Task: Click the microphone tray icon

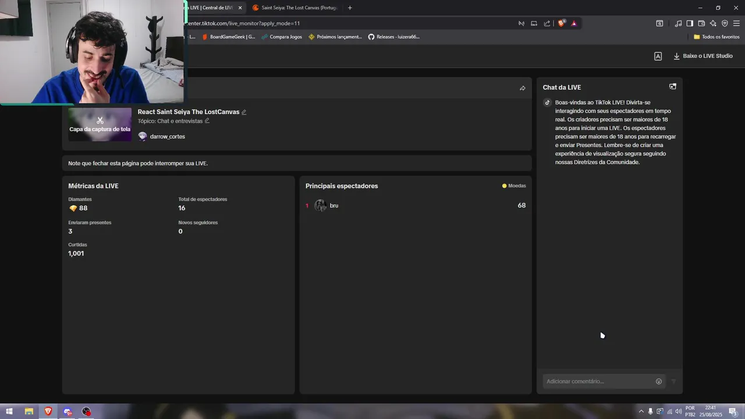Action: [x=650, y=411]
